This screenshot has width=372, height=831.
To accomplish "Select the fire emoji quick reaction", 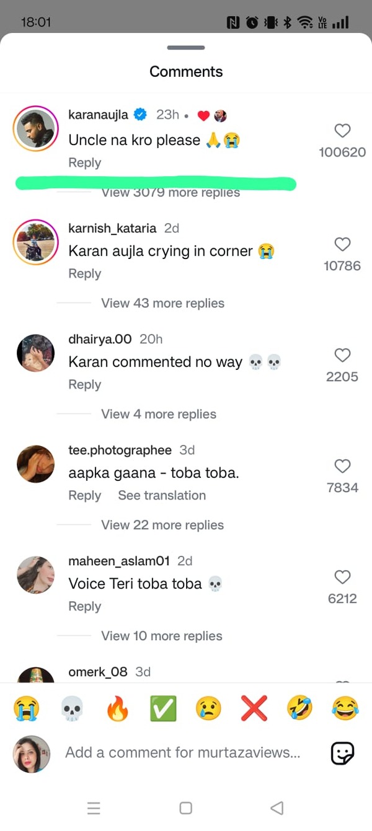I will [118, 708].
